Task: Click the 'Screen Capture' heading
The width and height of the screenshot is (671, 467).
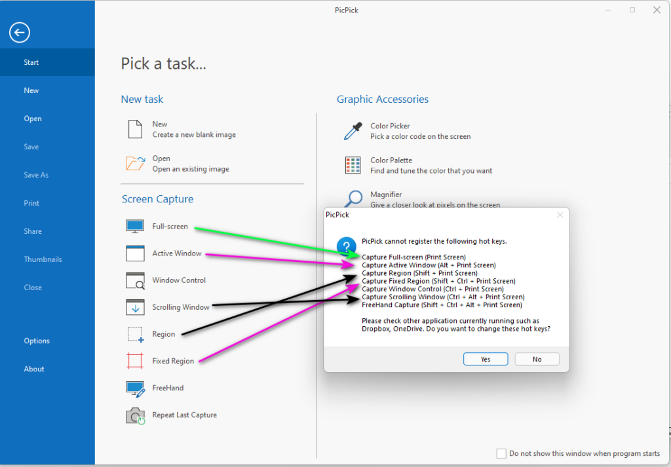Action: tap(157, 199)
